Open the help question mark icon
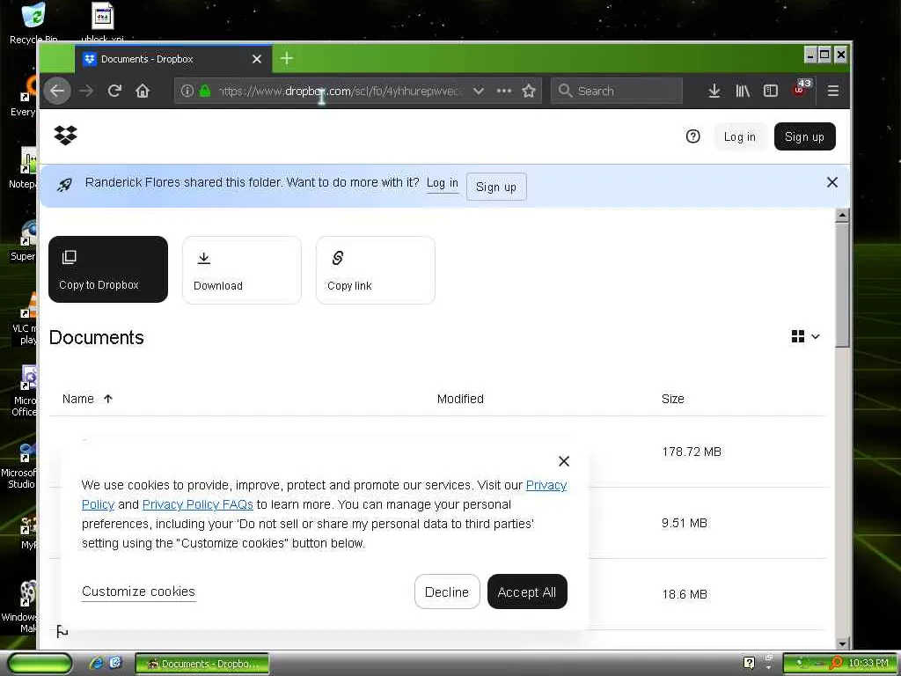The height and width of the screenshot is (676, 901). pyautogui.click(x=693, y=136)
